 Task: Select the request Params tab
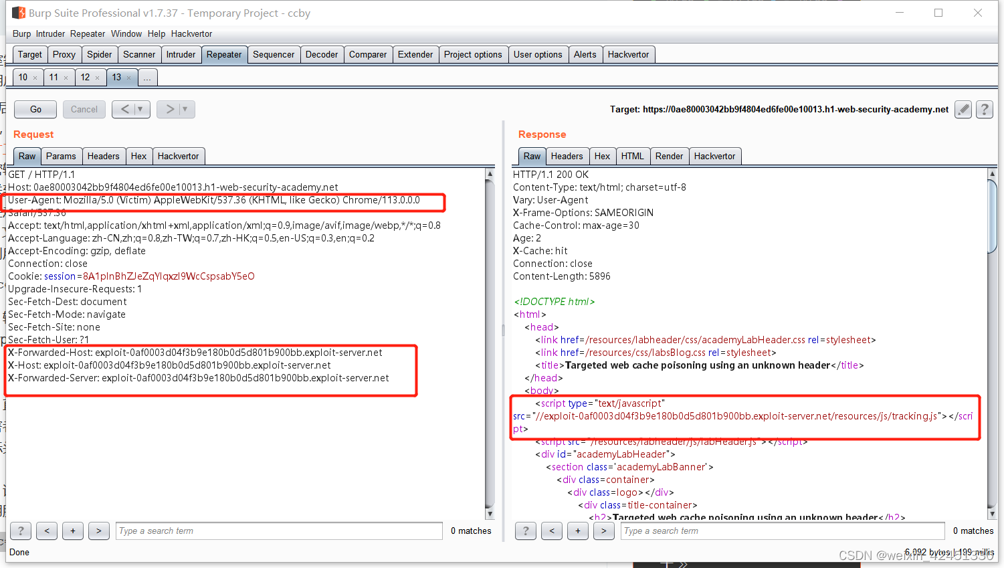(61, 156)
